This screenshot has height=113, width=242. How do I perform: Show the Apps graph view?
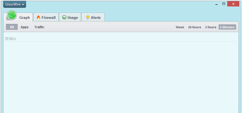coord(24,27)
